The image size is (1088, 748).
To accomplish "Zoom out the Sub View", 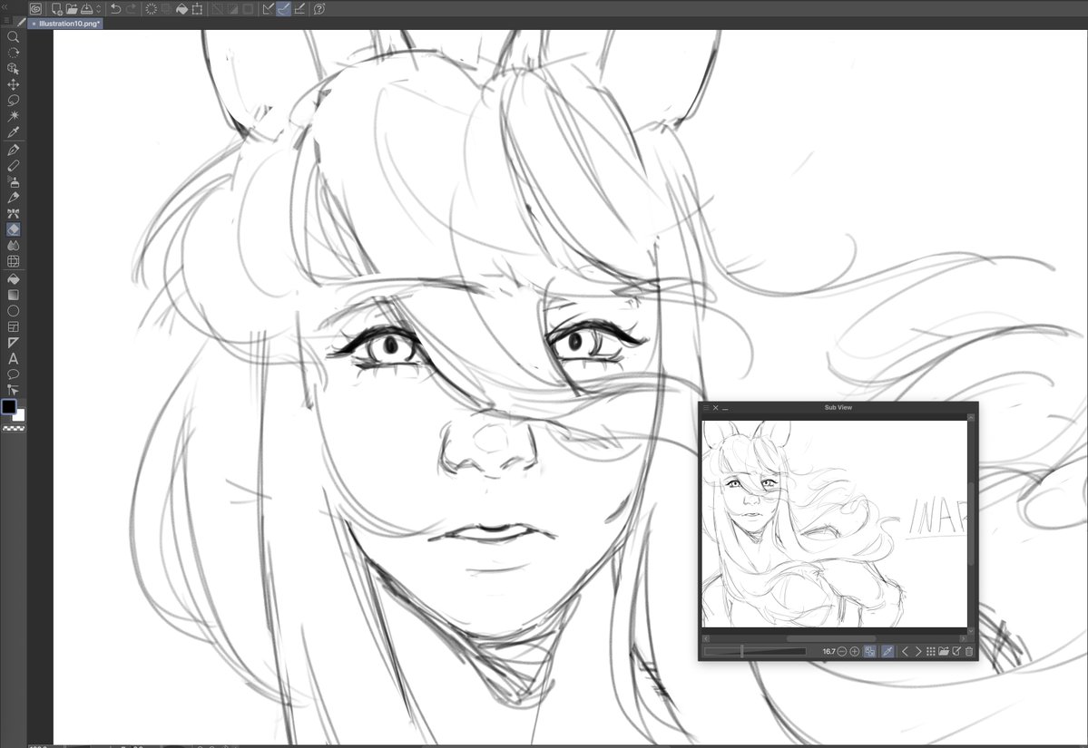I will 842,652.
